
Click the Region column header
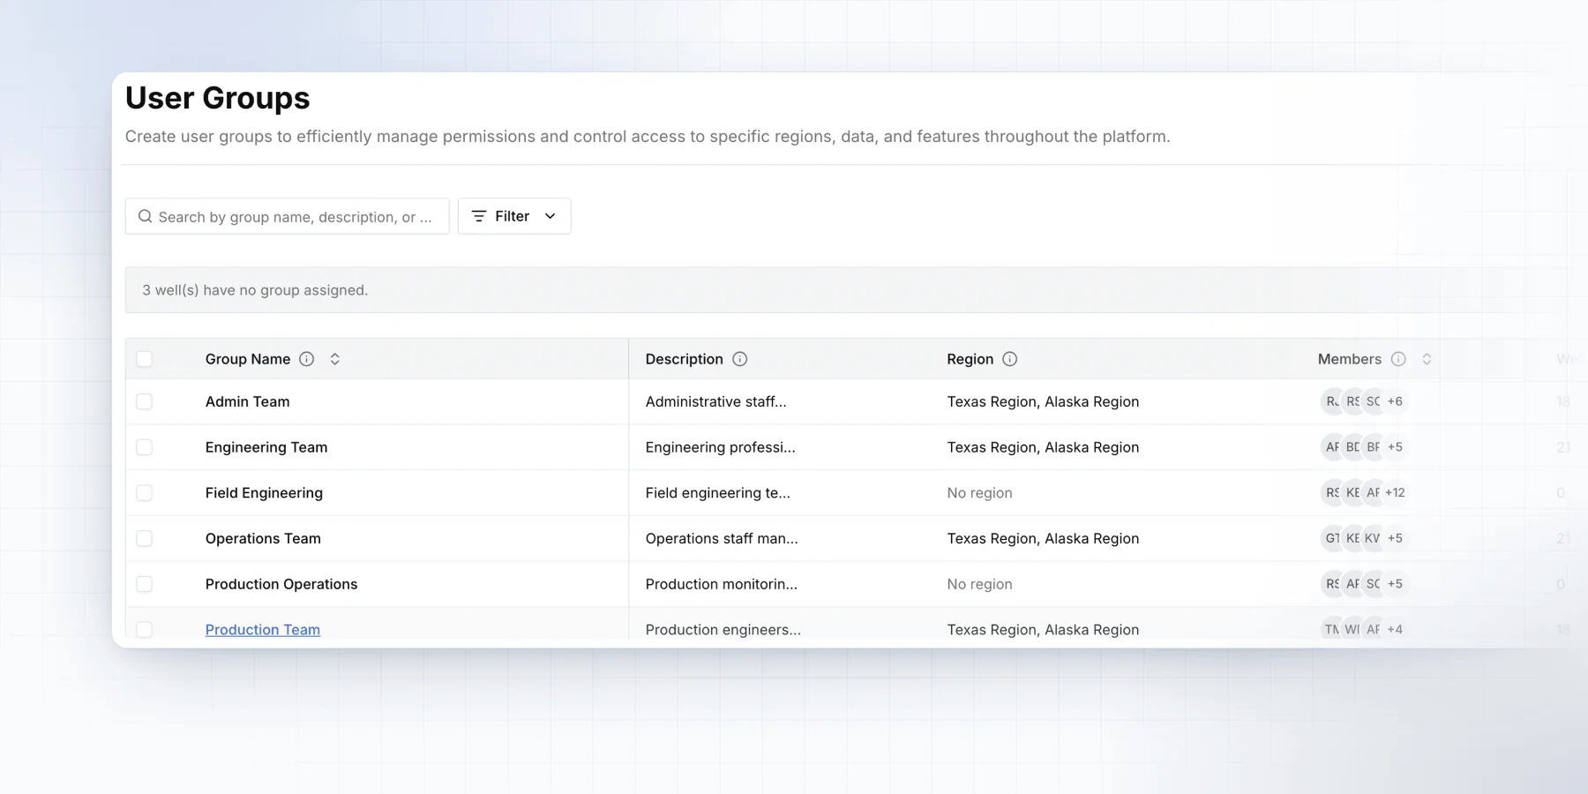pyautogui.click(x=970, y=359)
